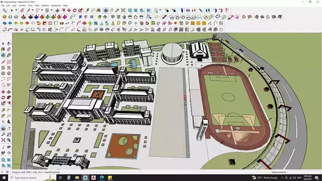The width and height of the screenshot is (322, 181).
Task: Select the Push/Pull tool in top toolbar
Action: (57, 10)
